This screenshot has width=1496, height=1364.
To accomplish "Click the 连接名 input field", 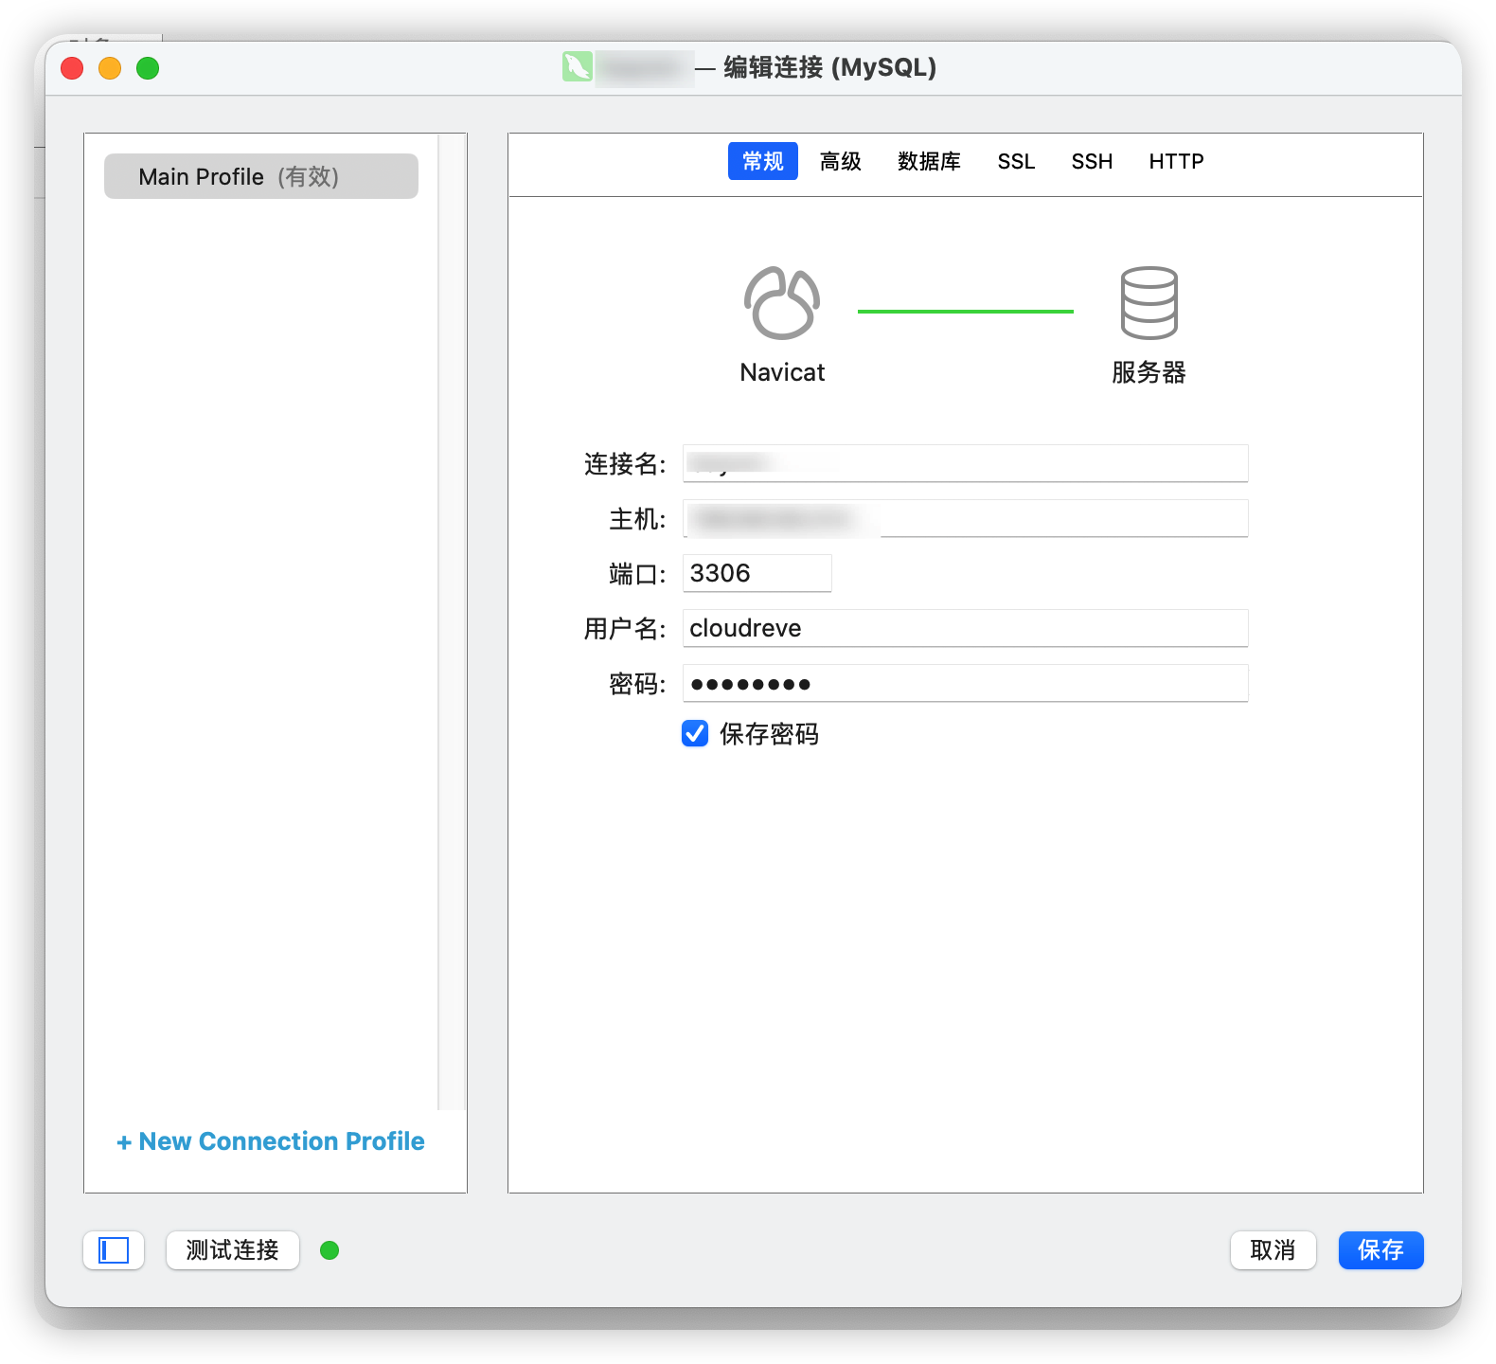I will [966, 463].
